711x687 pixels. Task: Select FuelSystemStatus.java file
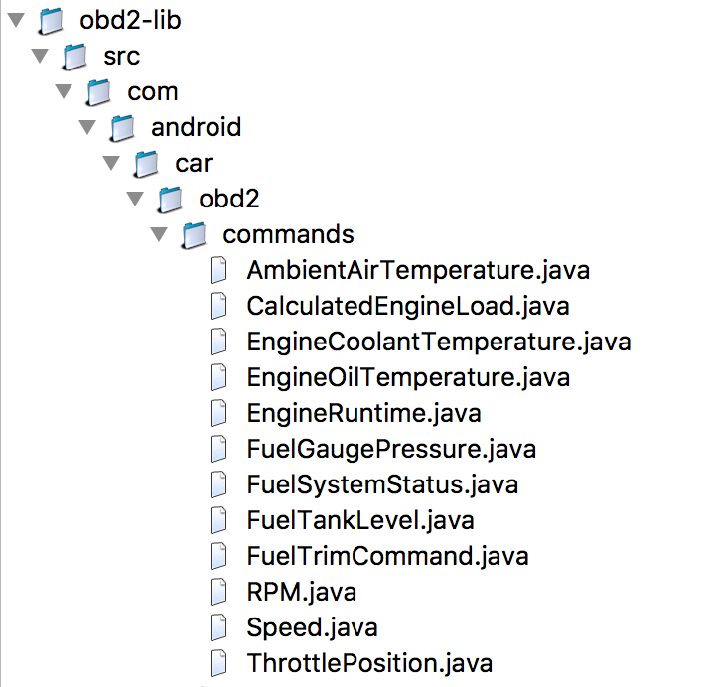[x=382, y=484]
